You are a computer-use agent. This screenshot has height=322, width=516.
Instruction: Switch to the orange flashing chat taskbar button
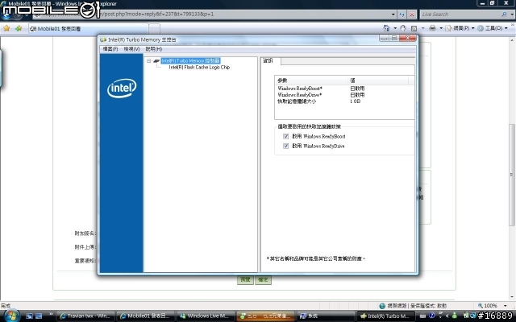265,316
